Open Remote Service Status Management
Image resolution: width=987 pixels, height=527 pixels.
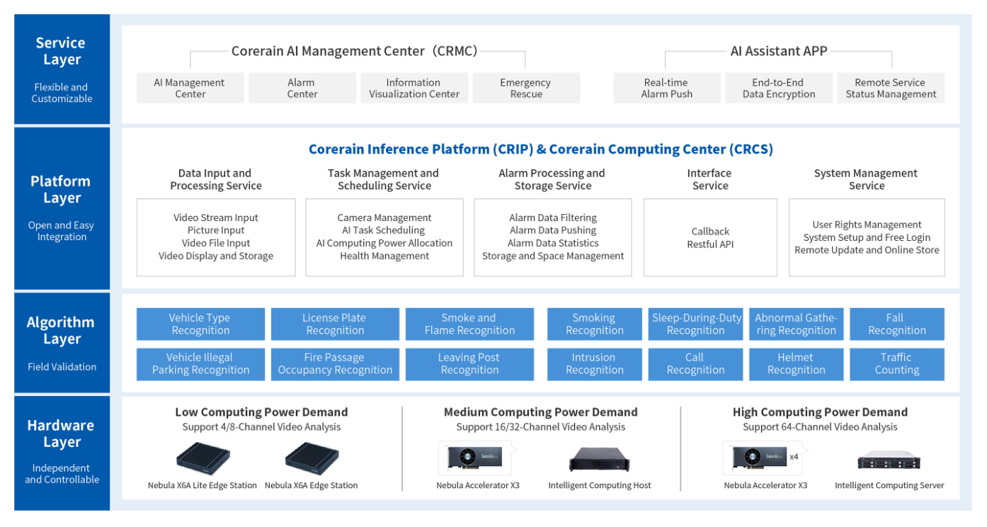click(x=891, y=89)
